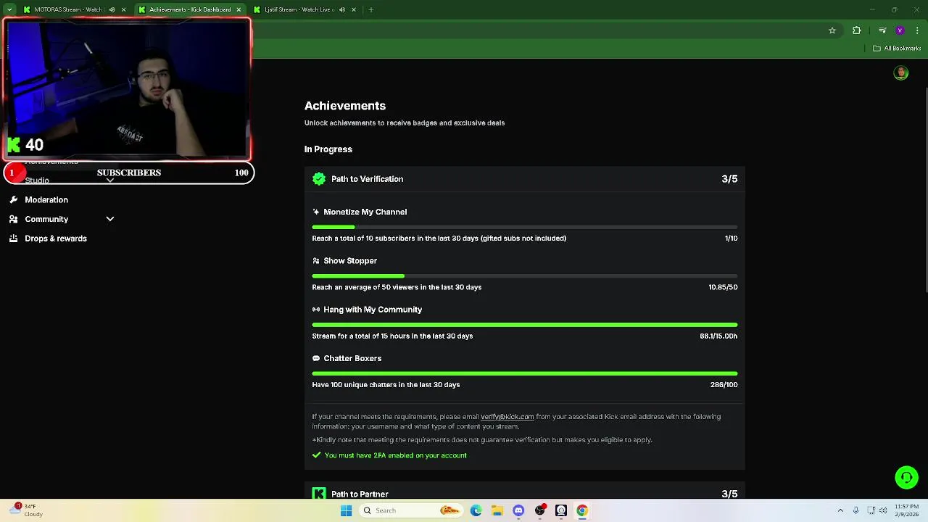Click the Path to Partner Kick logo icon
Screen dimensions: 928x522
coord(319,494)
